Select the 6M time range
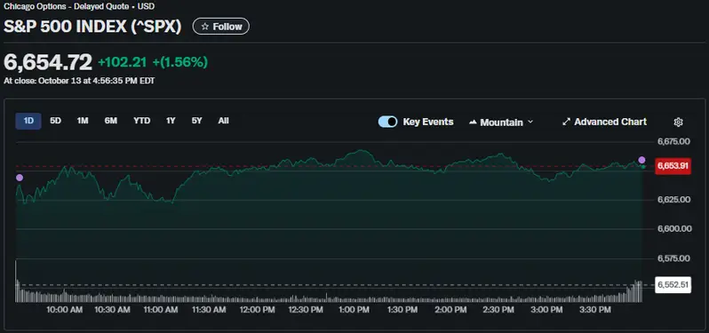This screenshot has width=709, height=333. (x=111, y=121)
